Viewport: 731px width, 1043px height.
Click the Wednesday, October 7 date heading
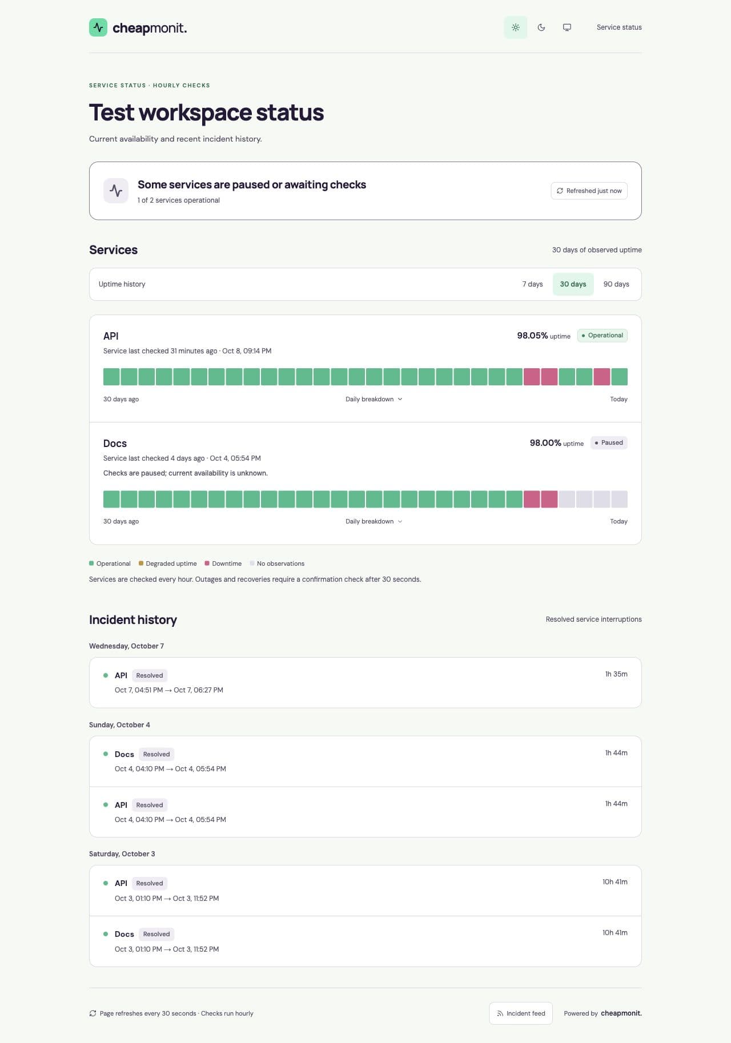pos(126,646)
